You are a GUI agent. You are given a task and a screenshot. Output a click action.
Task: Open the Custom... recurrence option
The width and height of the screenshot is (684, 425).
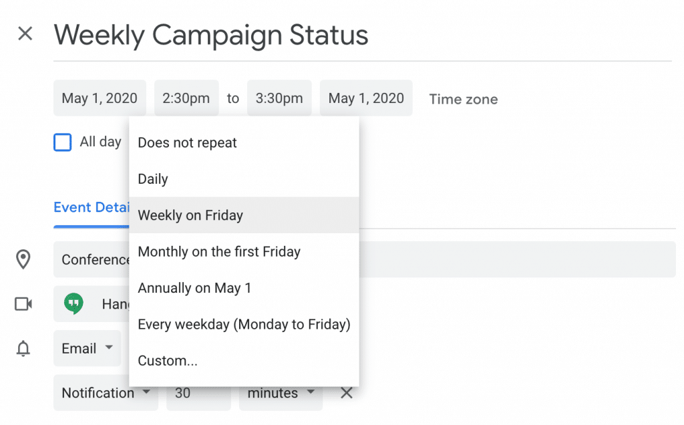tap(168, 361)
